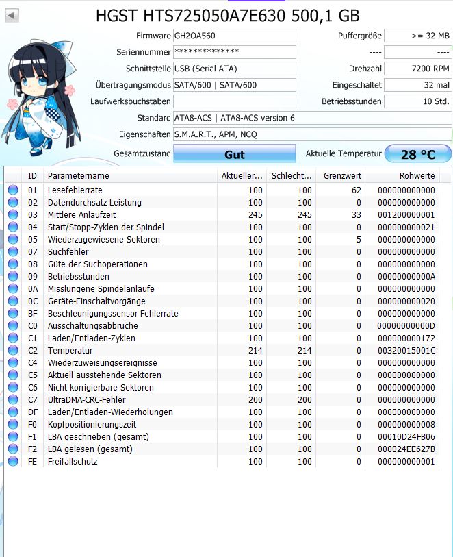
Task: Click the Eigenschaften field S.M.A.R.T., APM, NCQ
Action: [313, 134]
